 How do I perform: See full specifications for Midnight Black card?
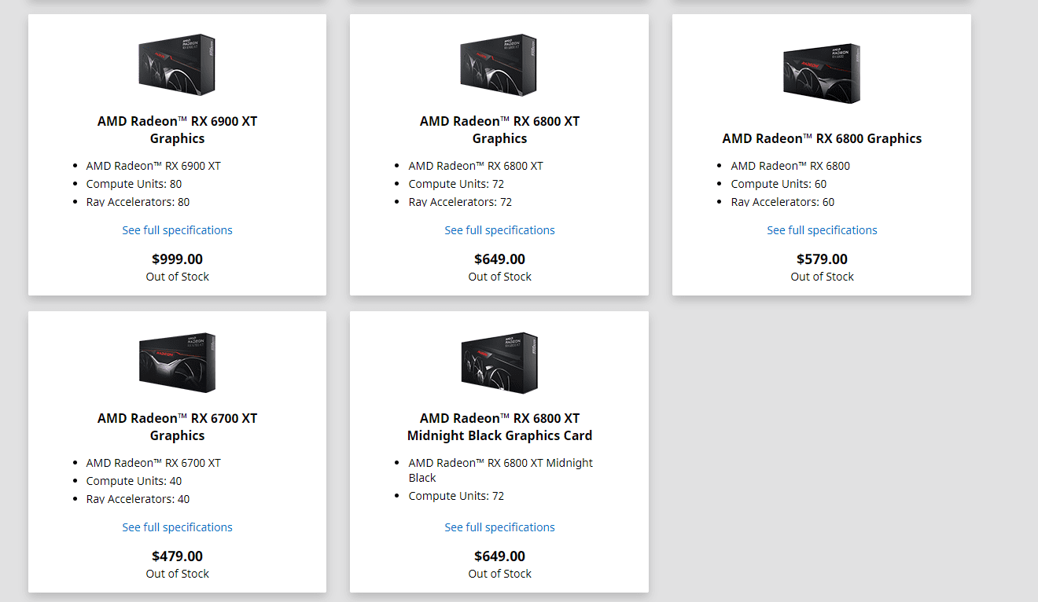[x=499, y=527]
